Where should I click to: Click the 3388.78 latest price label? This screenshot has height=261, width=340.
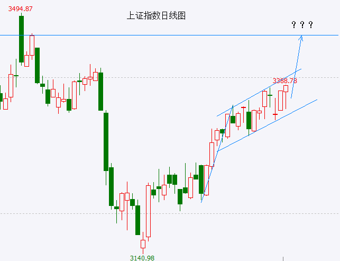click(x=284, y=81)
